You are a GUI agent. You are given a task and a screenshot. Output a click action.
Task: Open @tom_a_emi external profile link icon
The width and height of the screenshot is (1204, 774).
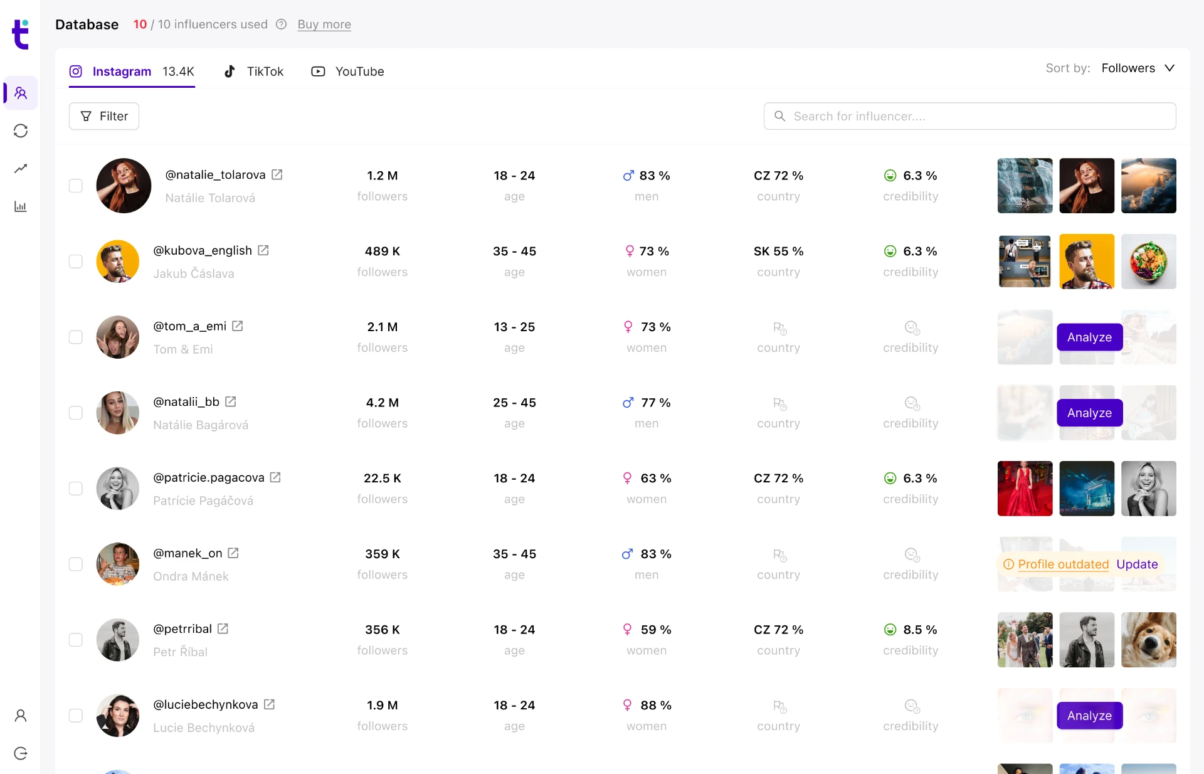pyautogui.click(x=238, y=326)
